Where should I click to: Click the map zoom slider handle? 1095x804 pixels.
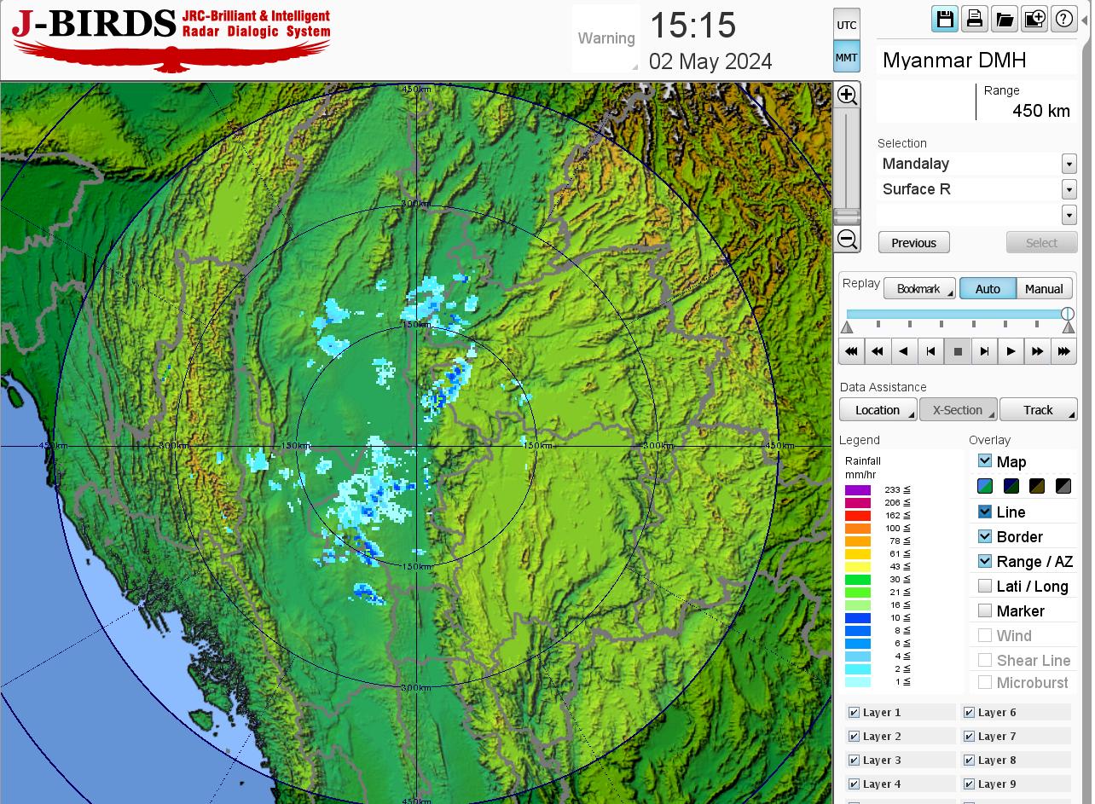click(847, 215)
